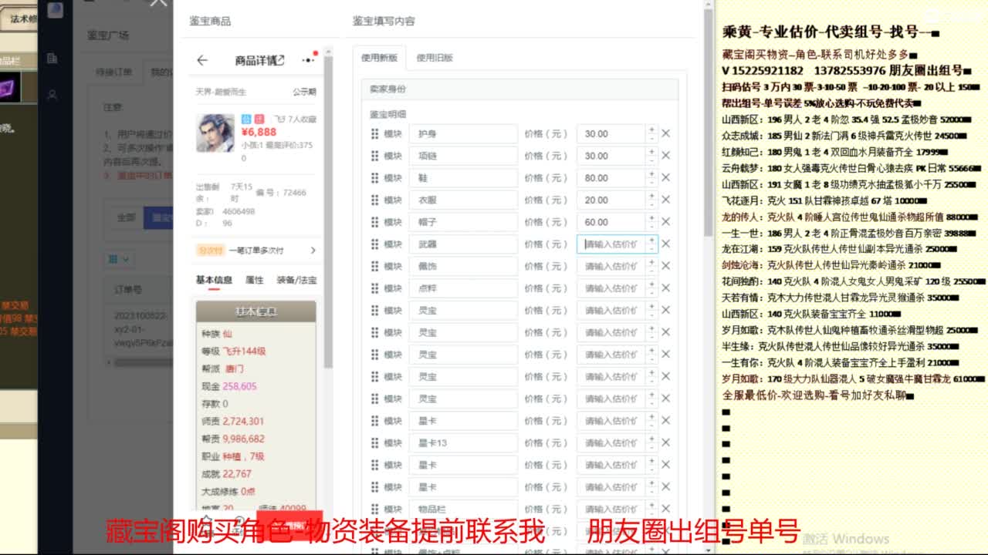Open the grid view dropdown in 鉴宝广场
988x555 pixels.
pos(118,259)
